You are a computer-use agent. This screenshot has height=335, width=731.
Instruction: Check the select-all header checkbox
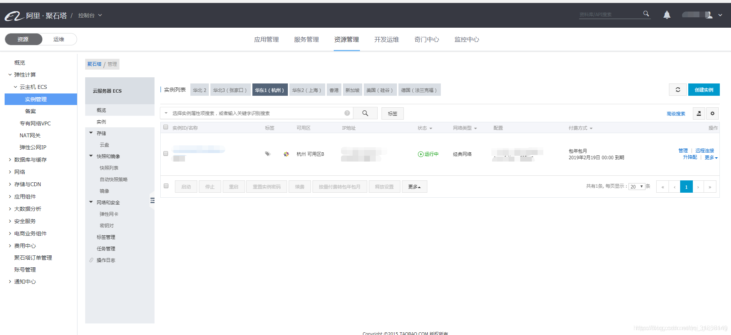click(x=166, y=127)
